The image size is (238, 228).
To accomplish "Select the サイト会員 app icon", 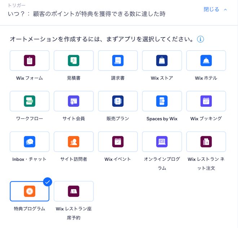I will tap(74, 101).
